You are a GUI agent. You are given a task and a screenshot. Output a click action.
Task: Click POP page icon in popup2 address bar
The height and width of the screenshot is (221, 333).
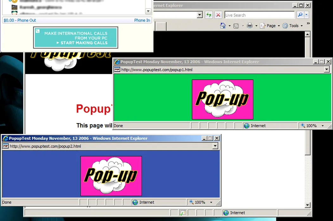(6, 146)
